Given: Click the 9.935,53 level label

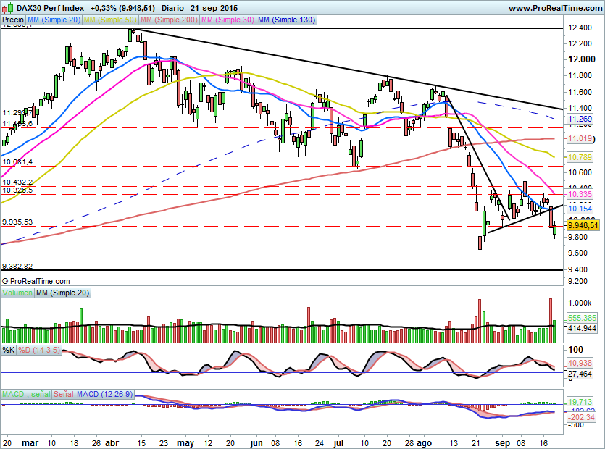Looking at the screenshot, I should 17,222.
